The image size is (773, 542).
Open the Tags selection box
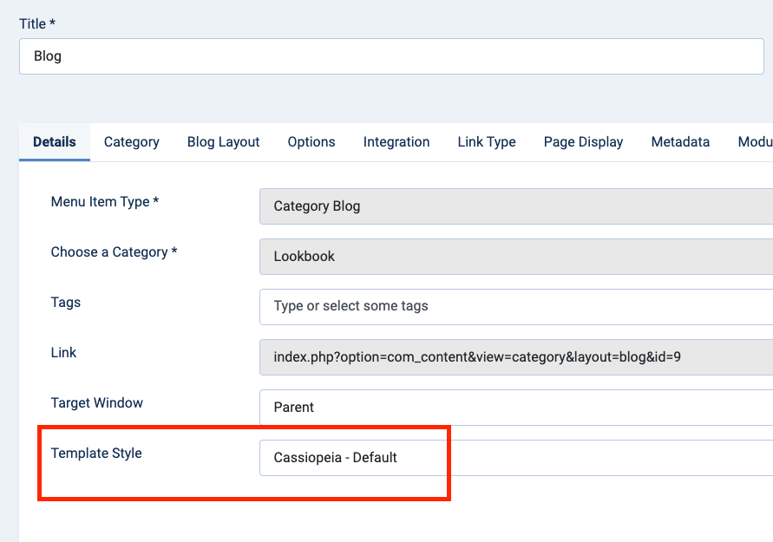pos(515,306)
